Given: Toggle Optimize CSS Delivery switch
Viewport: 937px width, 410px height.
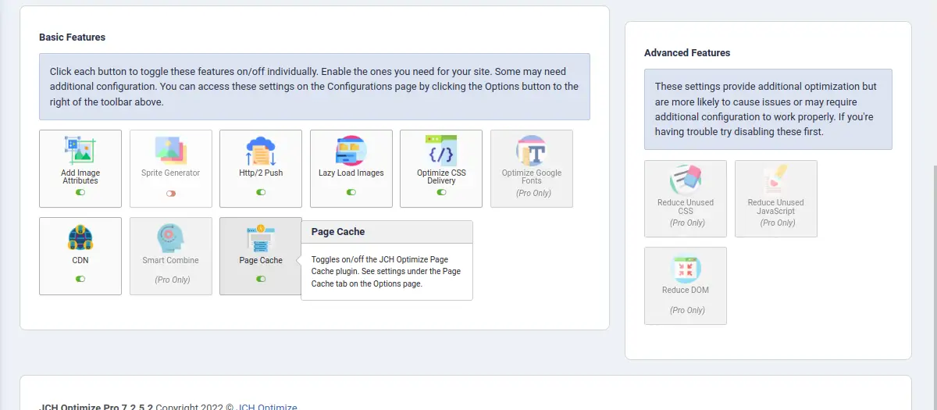Looking at the screenshot, I should coord(441,192).
